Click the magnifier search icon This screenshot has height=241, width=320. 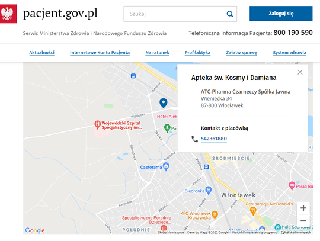(x=230, y=14)
